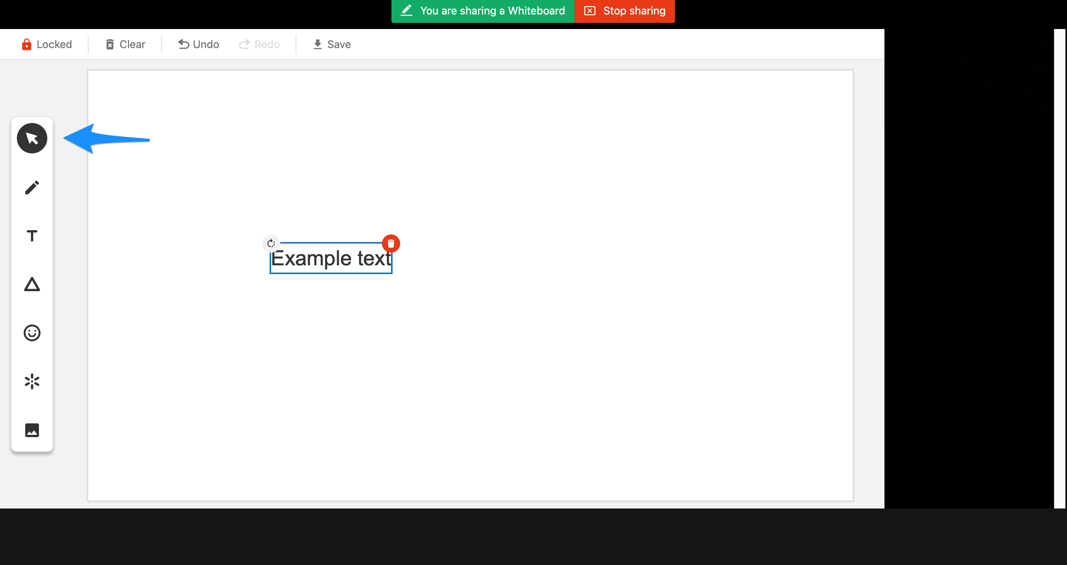Click the disabled Redo toolbar item
This screenshot has height=565, width=1067.
tap(259, 44)
